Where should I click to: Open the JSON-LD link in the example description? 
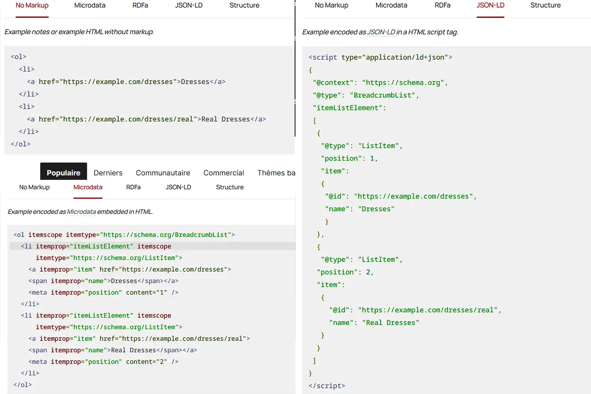pos(381,32)
